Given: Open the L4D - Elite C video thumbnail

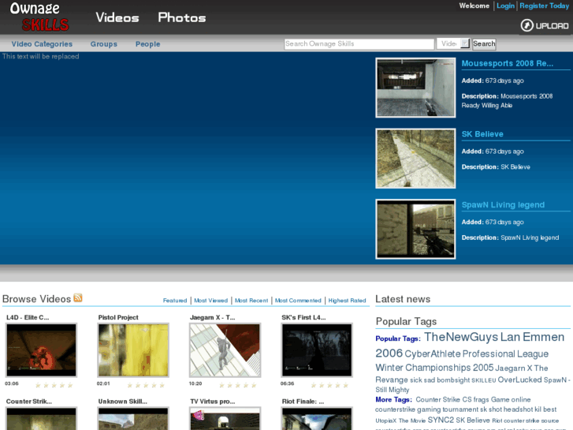Looking at the screenshot, I should pyautogui.click(x=41, y=350).
